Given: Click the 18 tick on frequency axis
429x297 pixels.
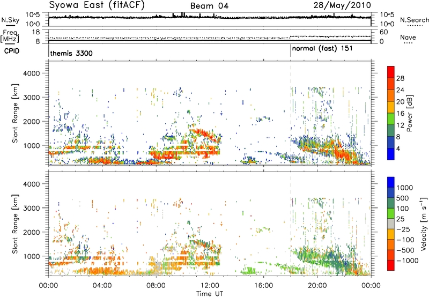Looking at the screenshot, I should click(x=36, y=32).
